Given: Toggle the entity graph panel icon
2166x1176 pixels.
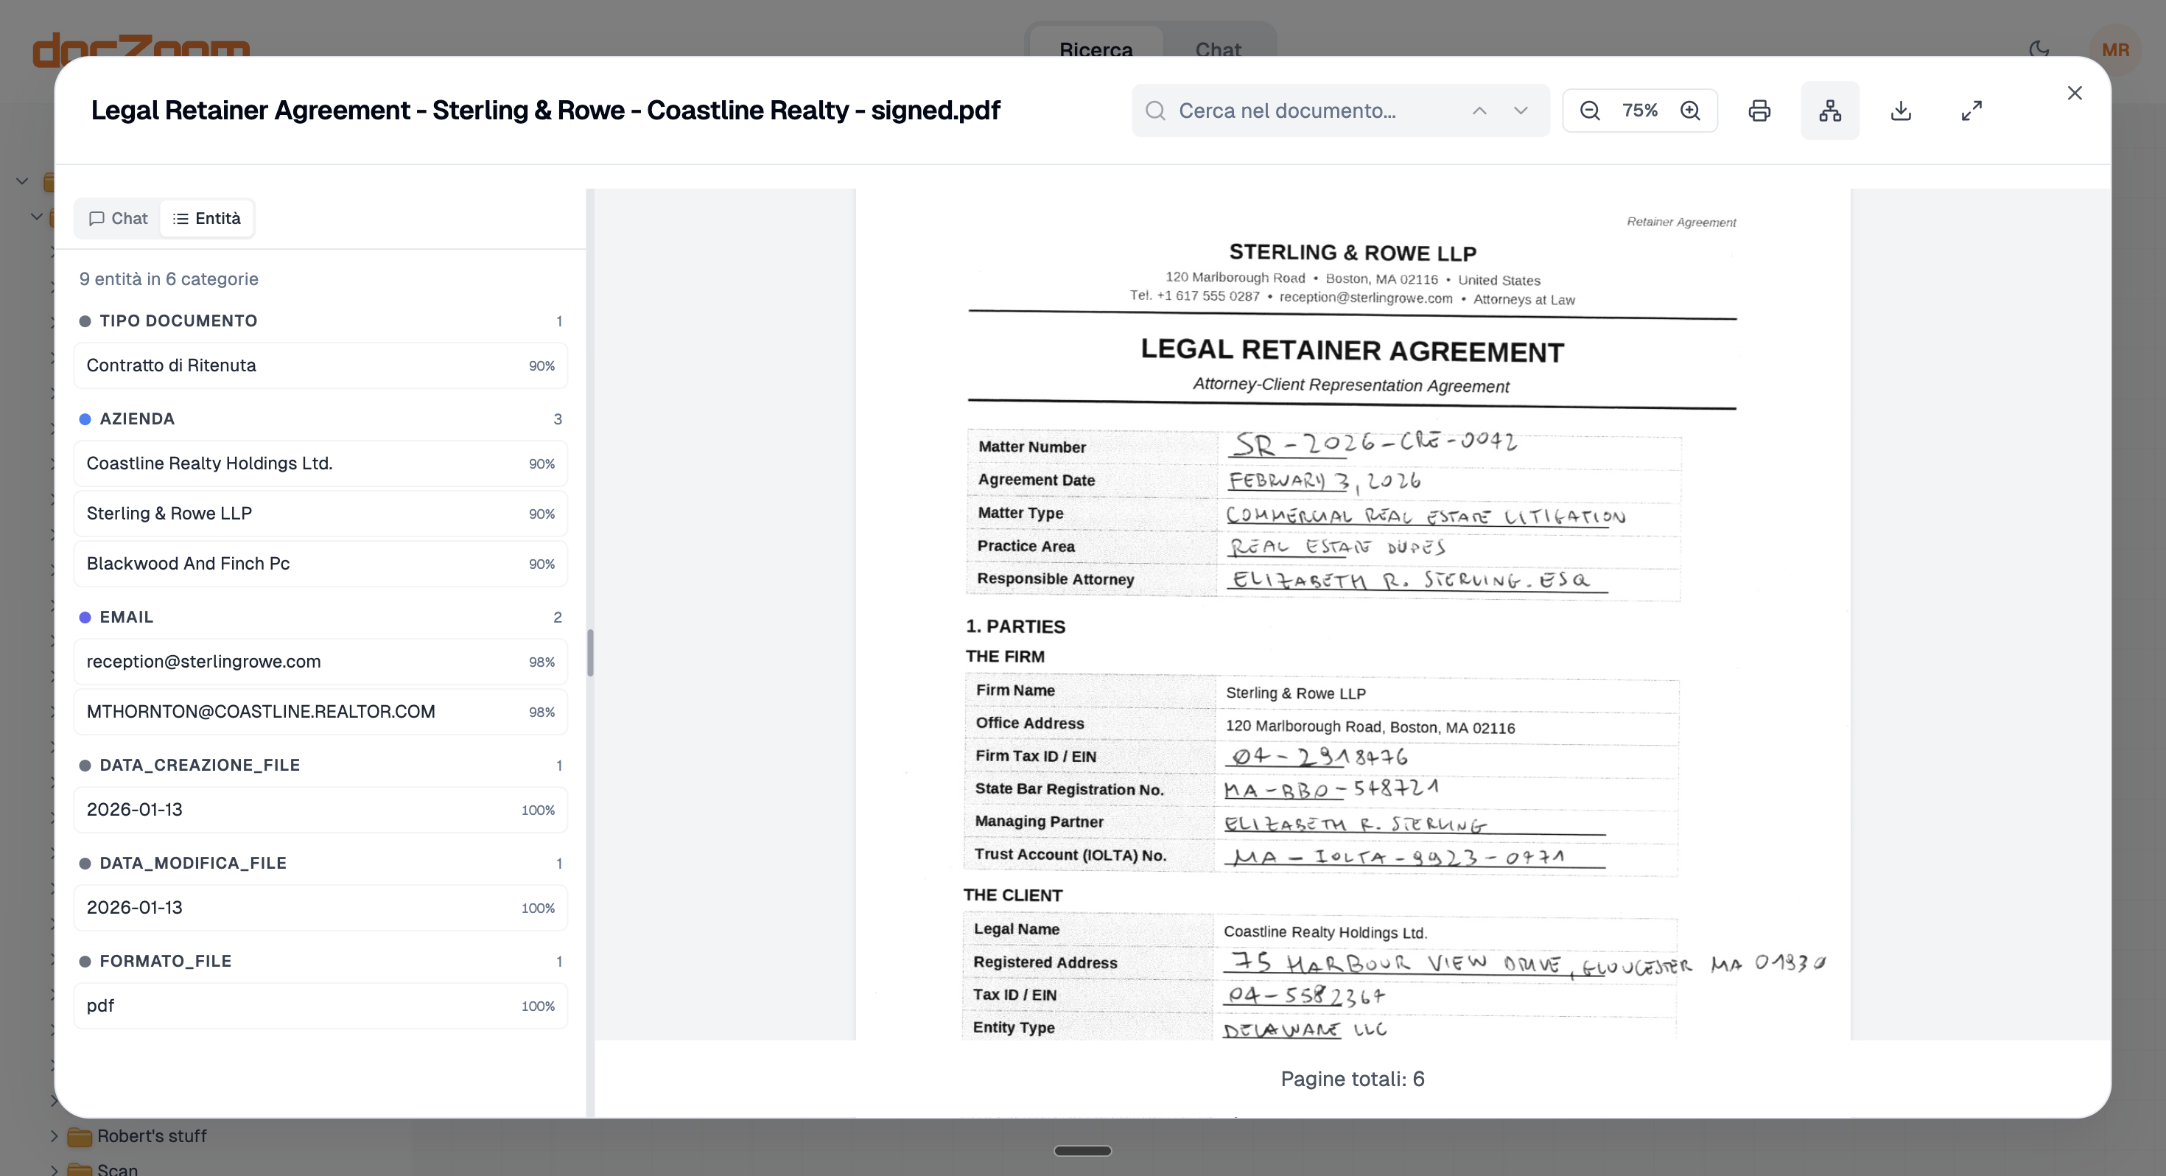Looking at the screenshot, I should coord(1829,111).
